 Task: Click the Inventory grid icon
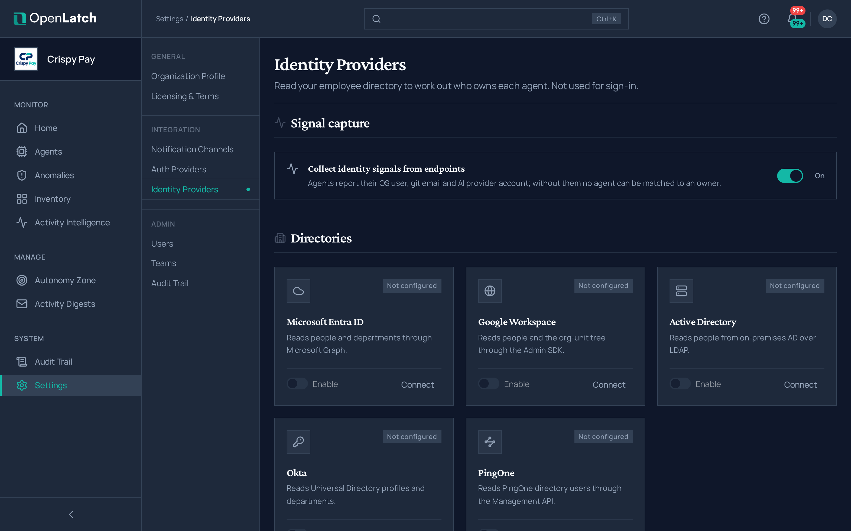[22, 199]
